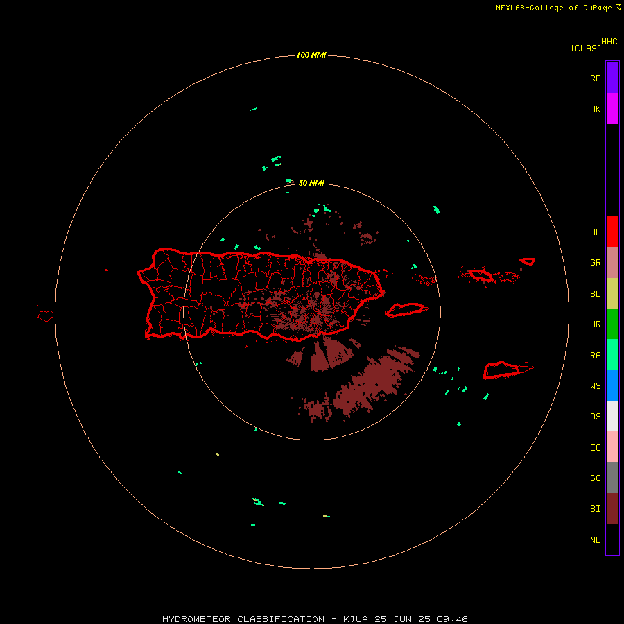Click the UK magenta legend color block
The height and width of the screenshot is (624, 624).
click(612, 109)
